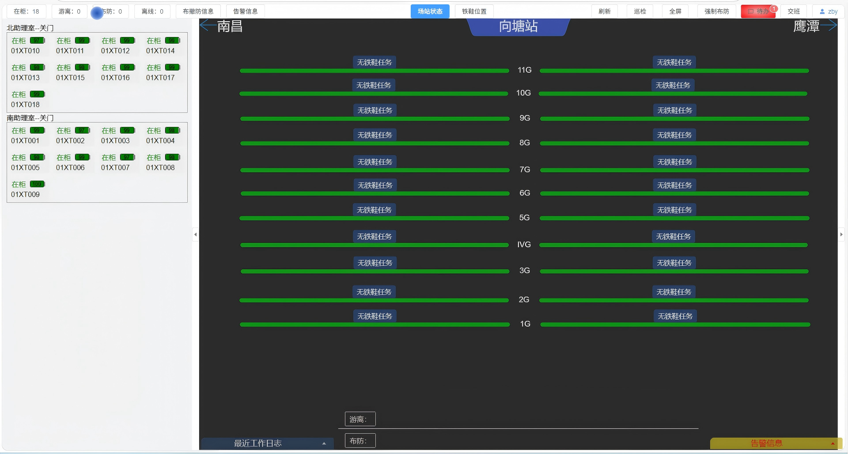Click the 游离 input field at bottom
848x454 pixels.
[x=360, y=419]
